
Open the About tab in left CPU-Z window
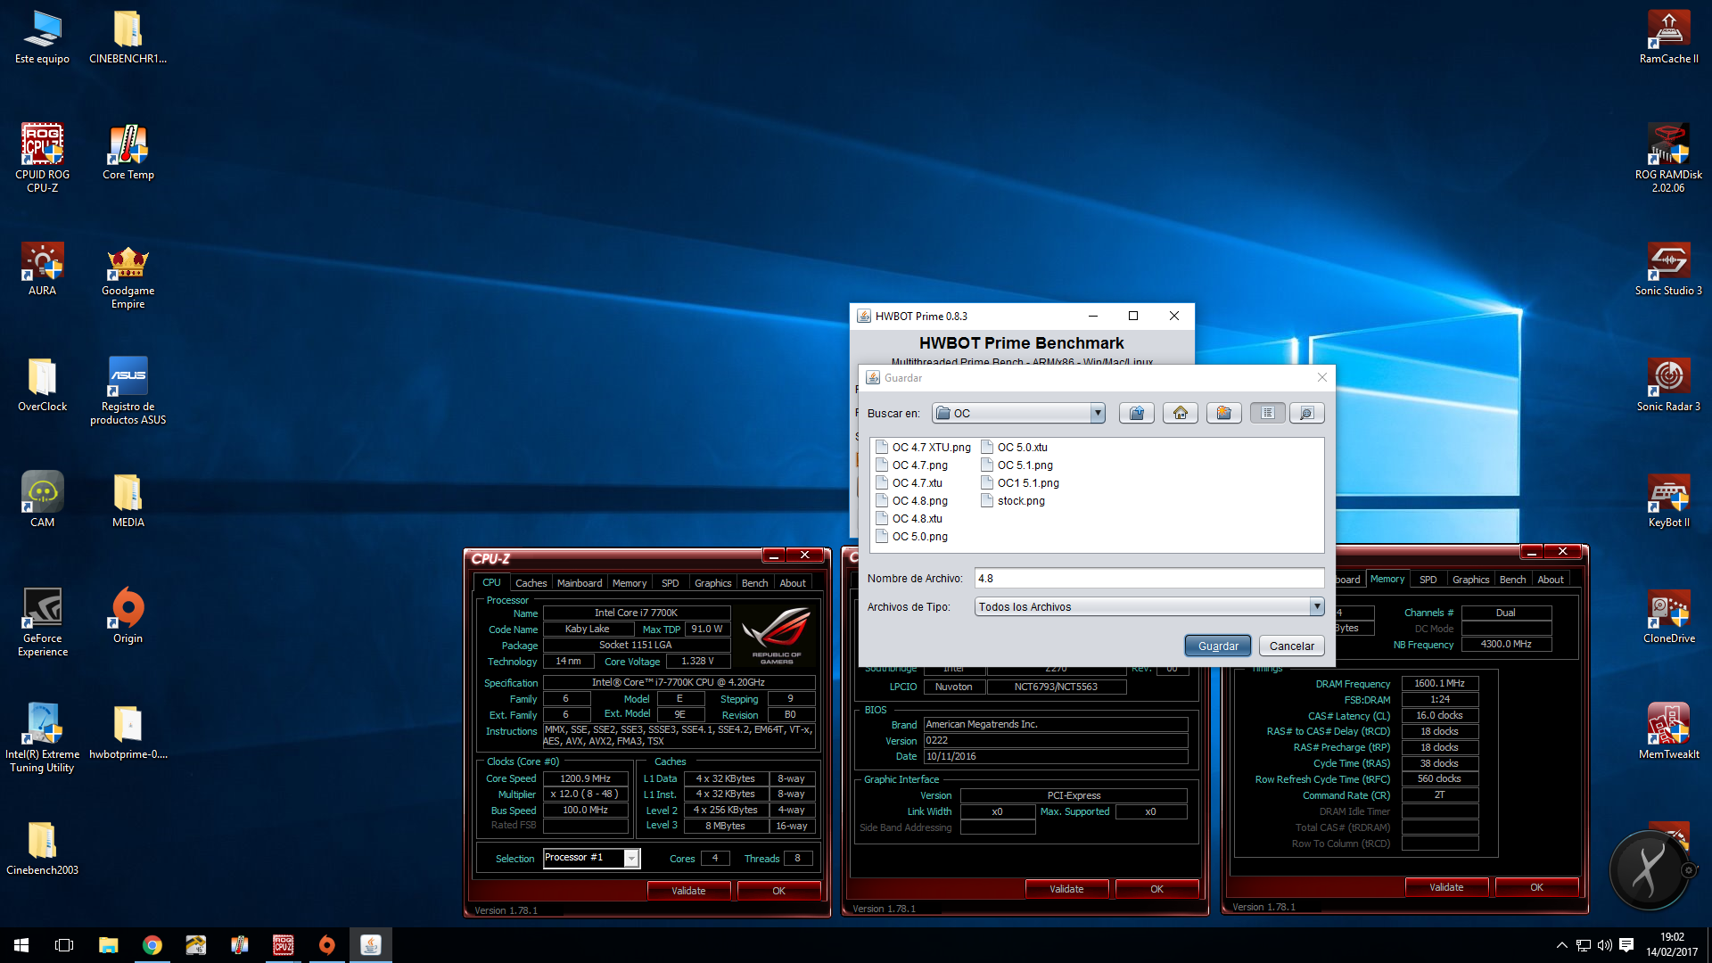click(x=793, y=583)
